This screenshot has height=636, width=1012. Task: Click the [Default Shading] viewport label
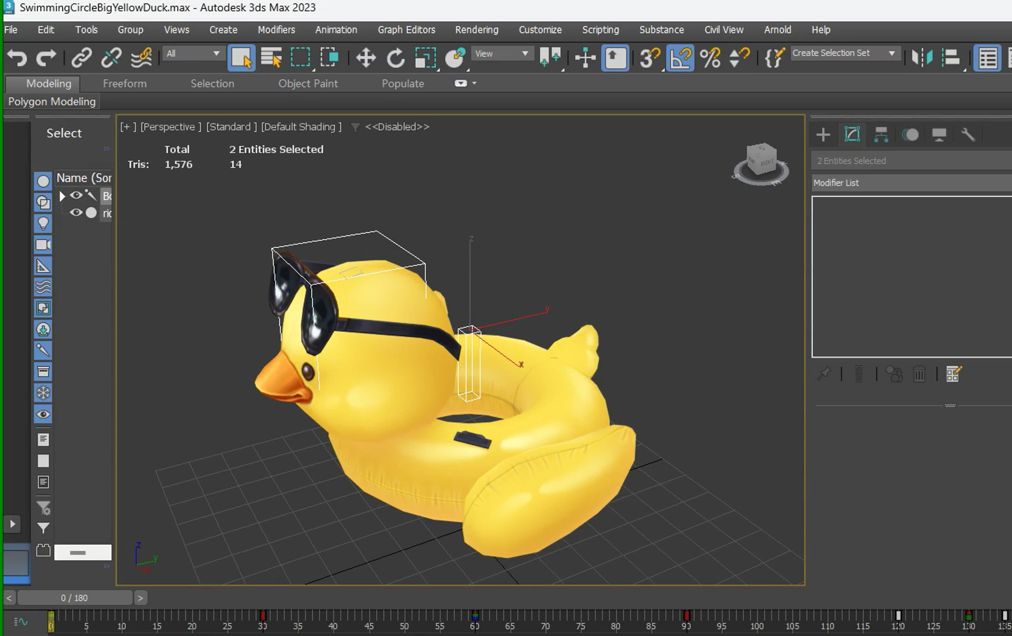click(301, 127)
